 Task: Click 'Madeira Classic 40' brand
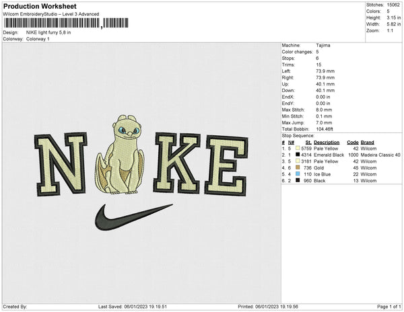point(380,155)
